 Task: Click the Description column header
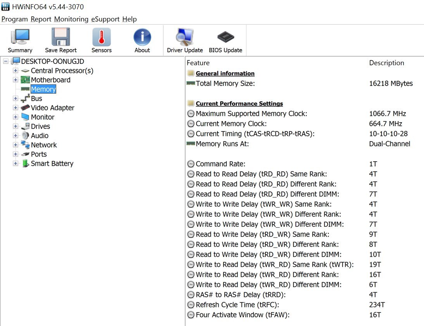tap(386, 63)
